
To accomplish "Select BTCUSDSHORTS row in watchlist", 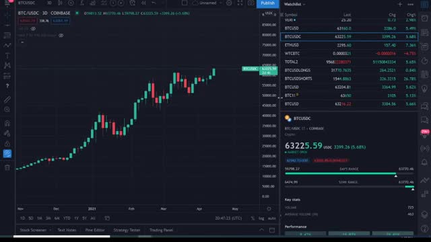I will pos(349,79).
